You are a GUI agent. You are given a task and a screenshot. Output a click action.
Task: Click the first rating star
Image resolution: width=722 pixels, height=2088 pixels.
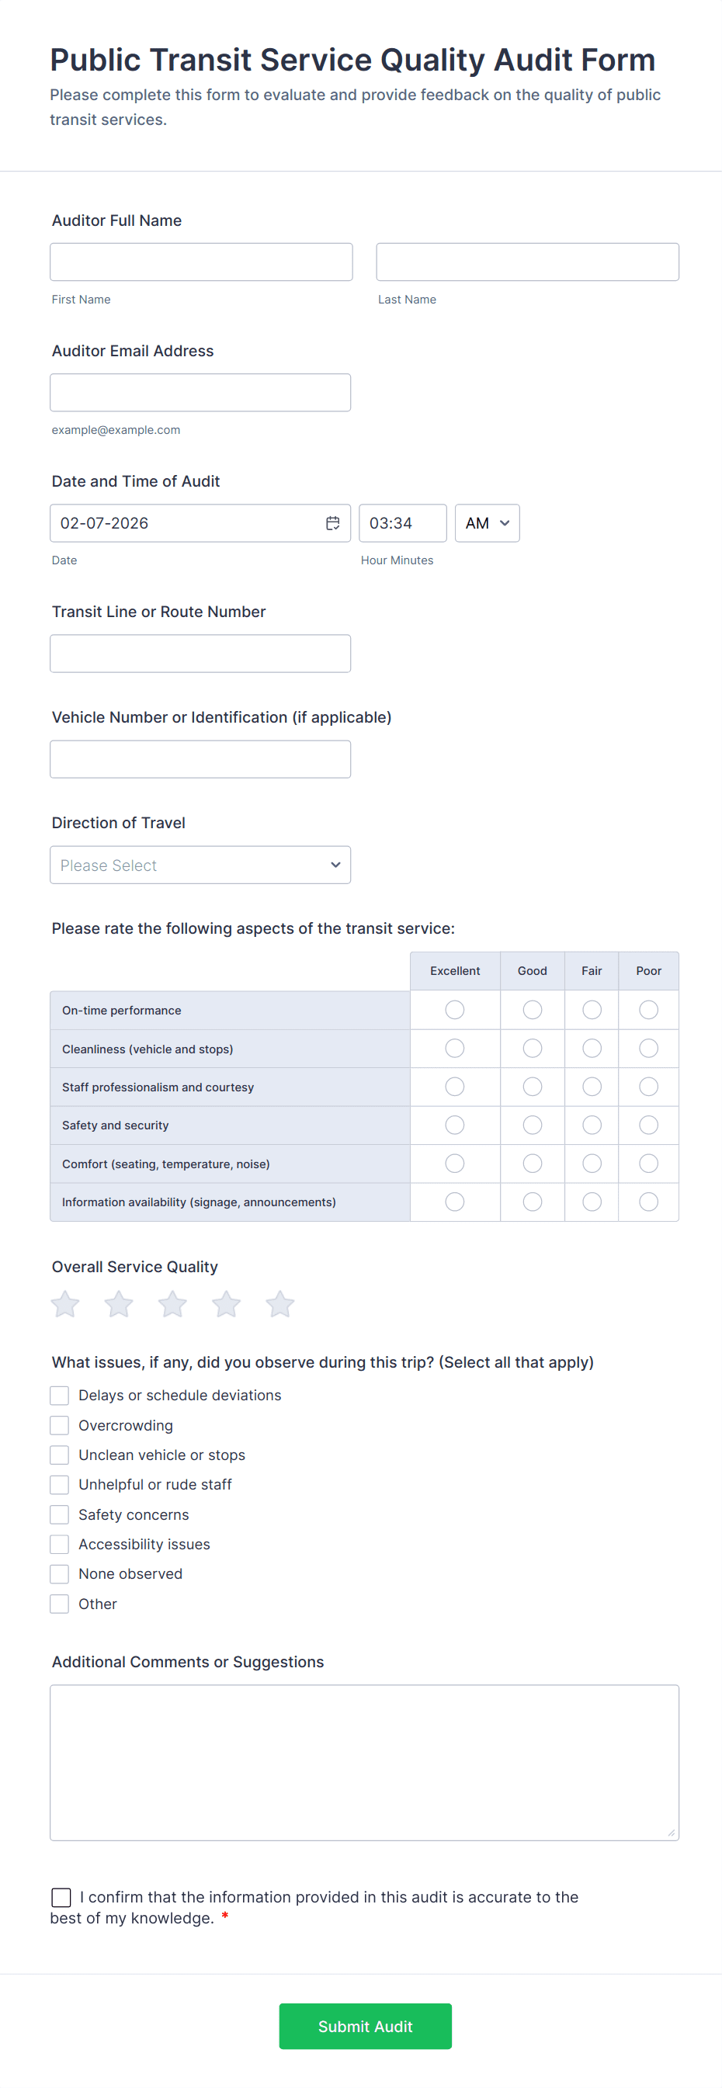(x=65, y=1304)
